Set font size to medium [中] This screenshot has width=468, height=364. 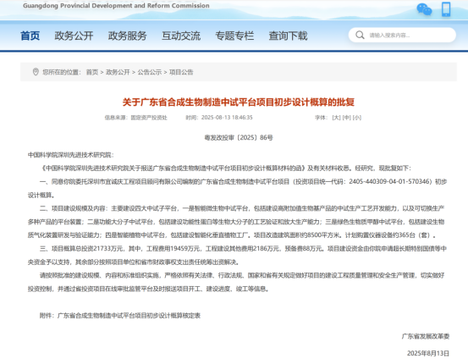346,118
